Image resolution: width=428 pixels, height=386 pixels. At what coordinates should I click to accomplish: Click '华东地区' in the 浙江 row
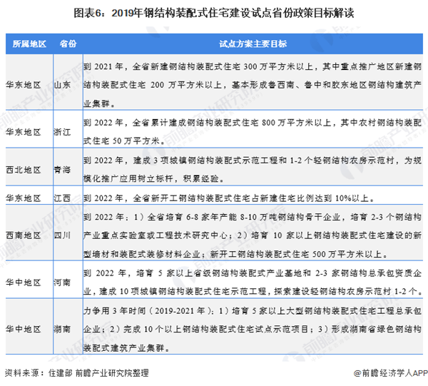[24, 132]
